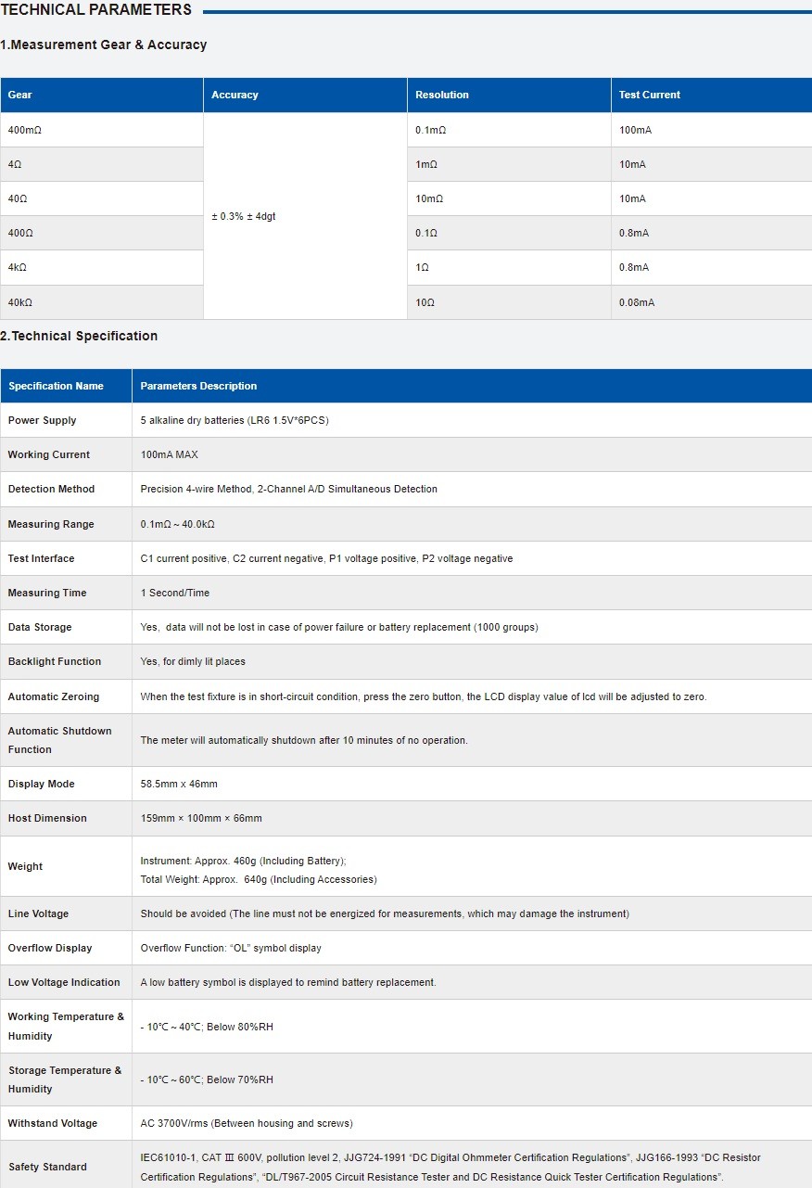Click the Gear column header
This screenshot has width=812, height=1188.
coord(102,95)
